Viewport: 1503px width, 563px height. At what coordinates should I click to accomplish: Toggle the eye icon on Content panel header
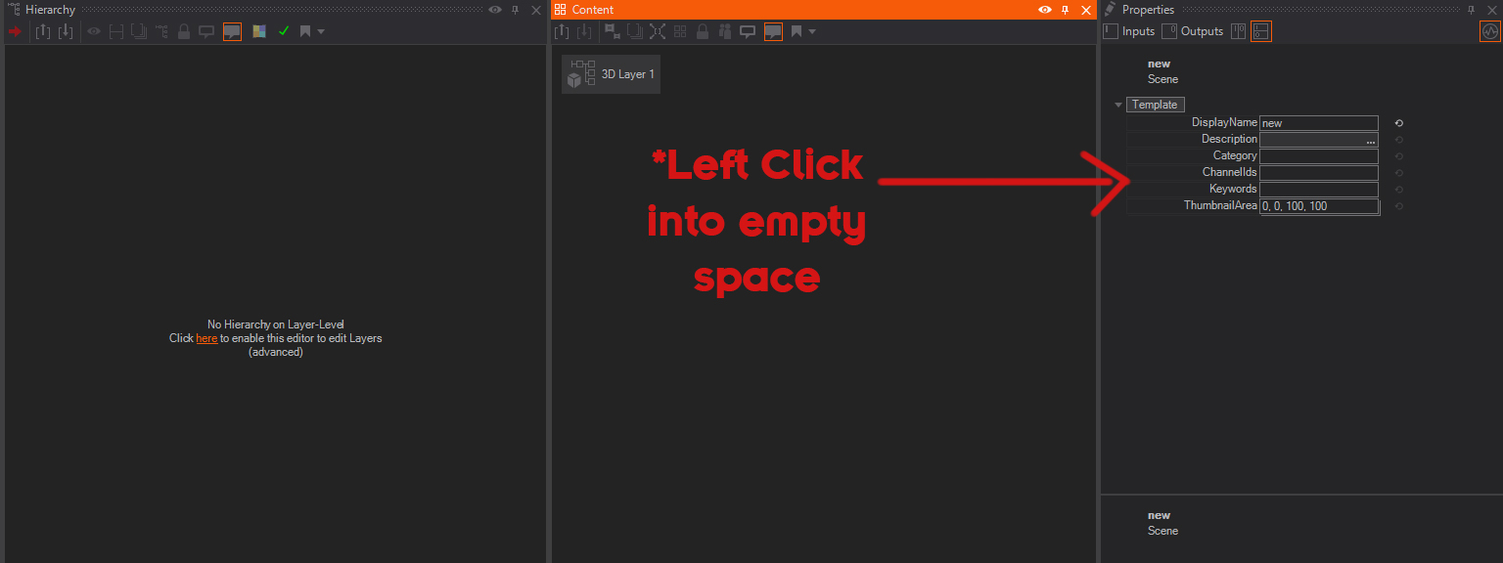(1046, 10)
